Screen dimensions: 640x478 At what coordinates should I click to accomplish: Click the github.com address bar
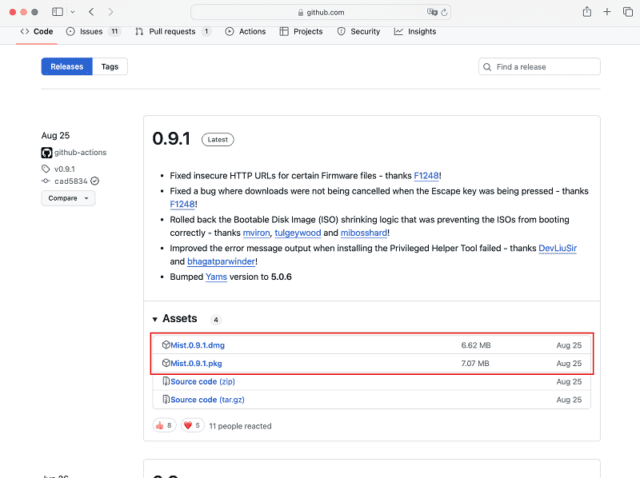click(x=321, y=12)
